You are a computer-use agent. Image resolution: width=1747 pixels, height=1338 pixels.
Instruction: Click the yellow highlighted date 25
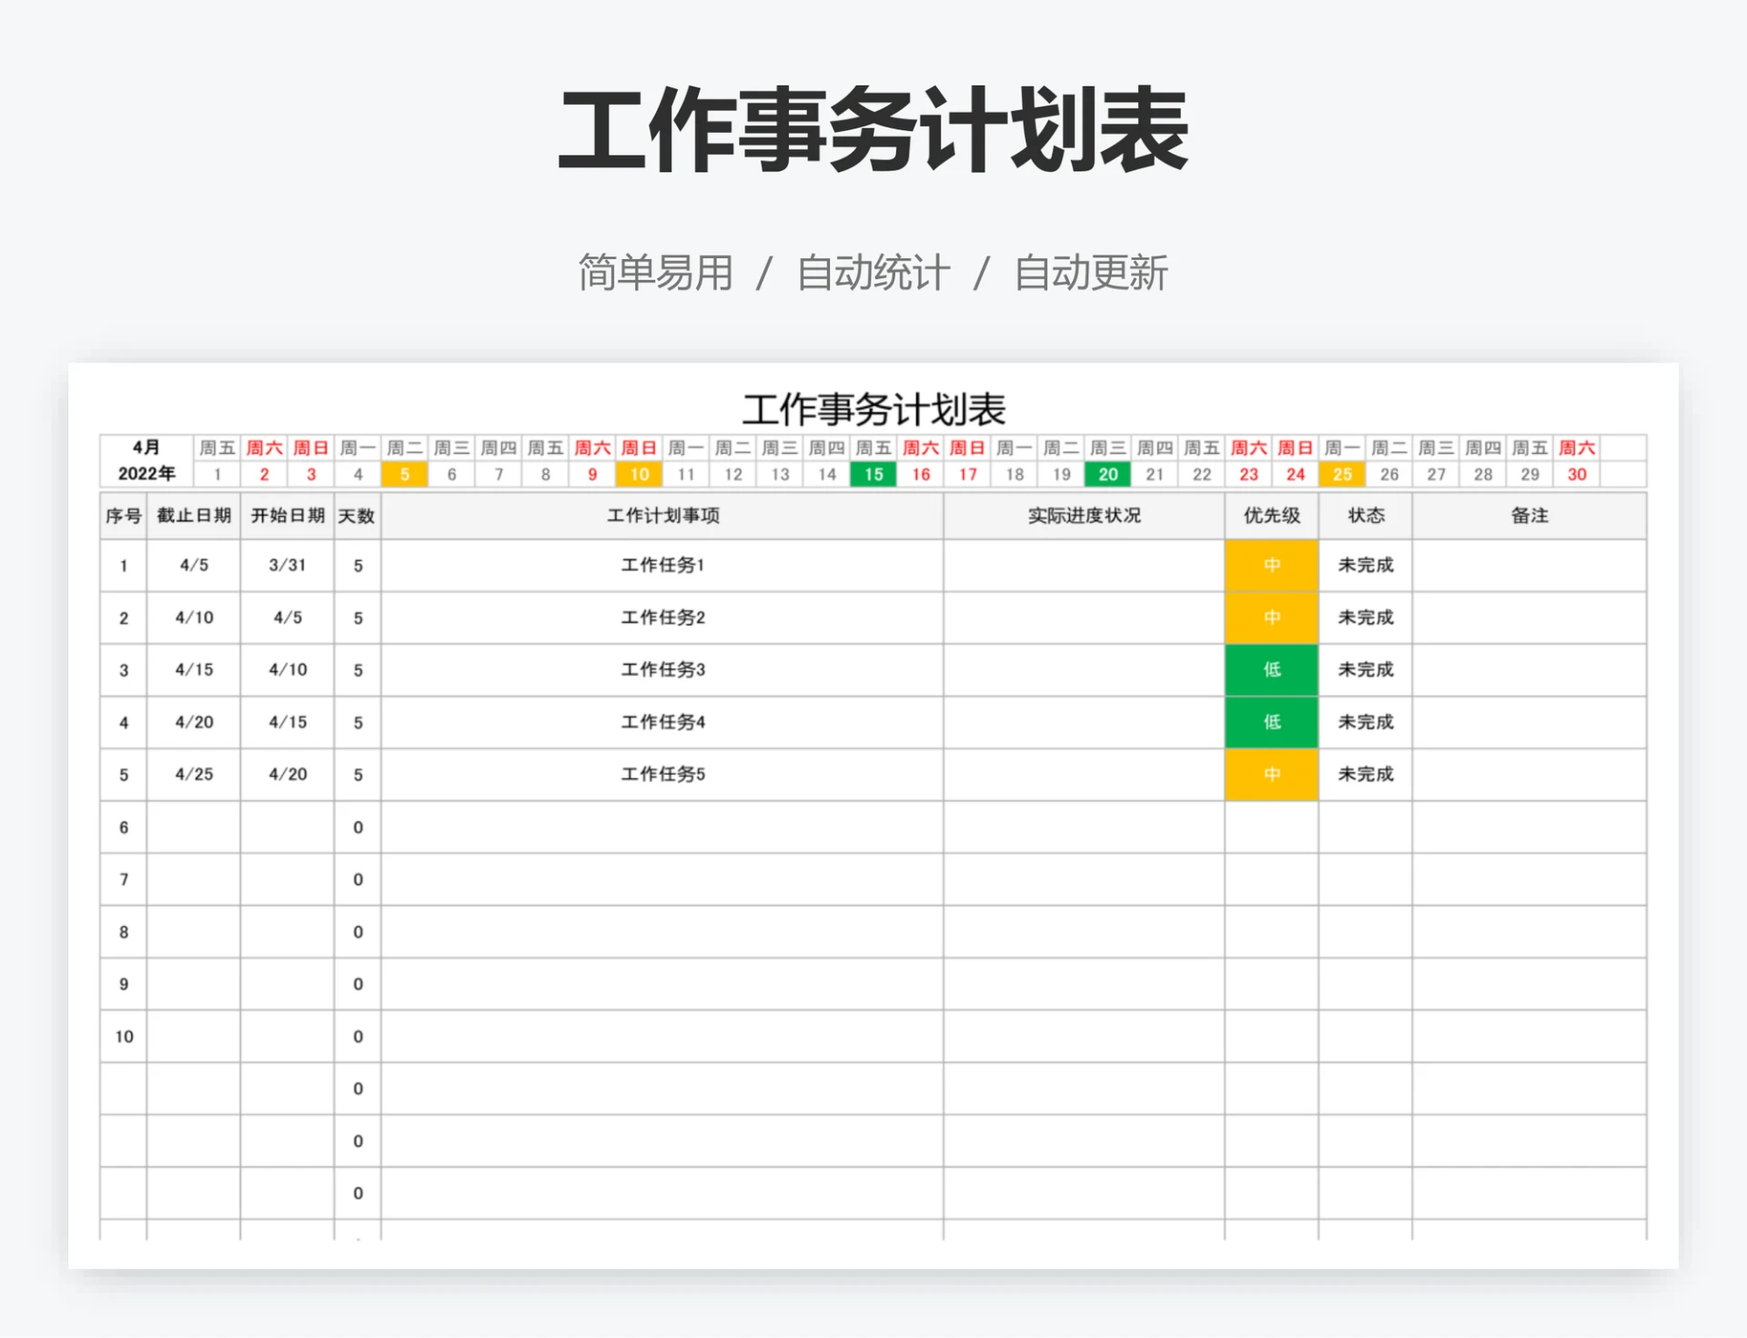(x=1342, y=474)
